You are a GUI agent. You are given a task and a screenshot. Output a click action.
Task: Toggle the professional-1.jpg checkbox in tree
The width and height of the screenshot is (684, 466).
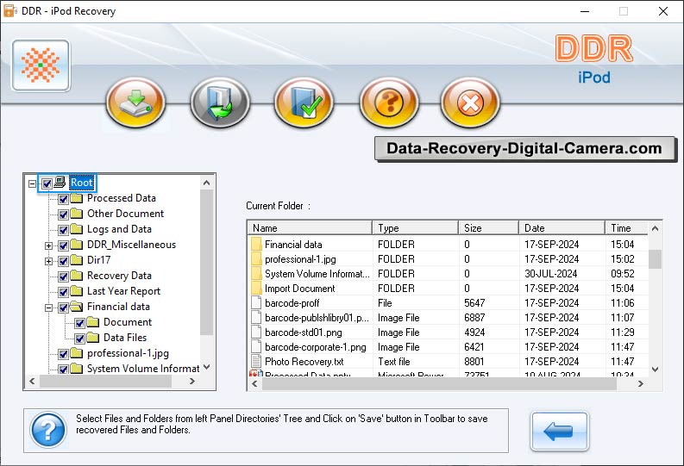pyautogui.click(x=63, y=354)
